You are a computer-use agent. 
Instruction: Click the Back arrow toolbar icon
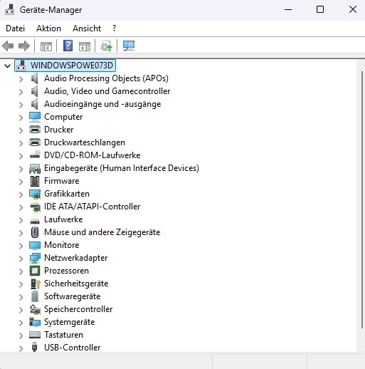[8, 46]
